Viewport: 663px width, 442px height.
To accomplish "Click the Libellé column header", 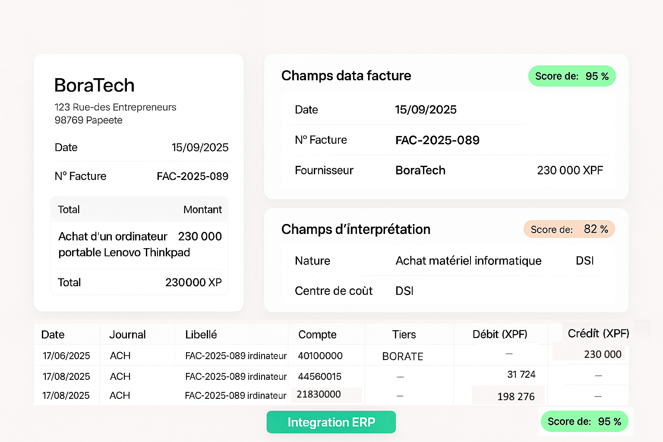I will tap(201, 335).
